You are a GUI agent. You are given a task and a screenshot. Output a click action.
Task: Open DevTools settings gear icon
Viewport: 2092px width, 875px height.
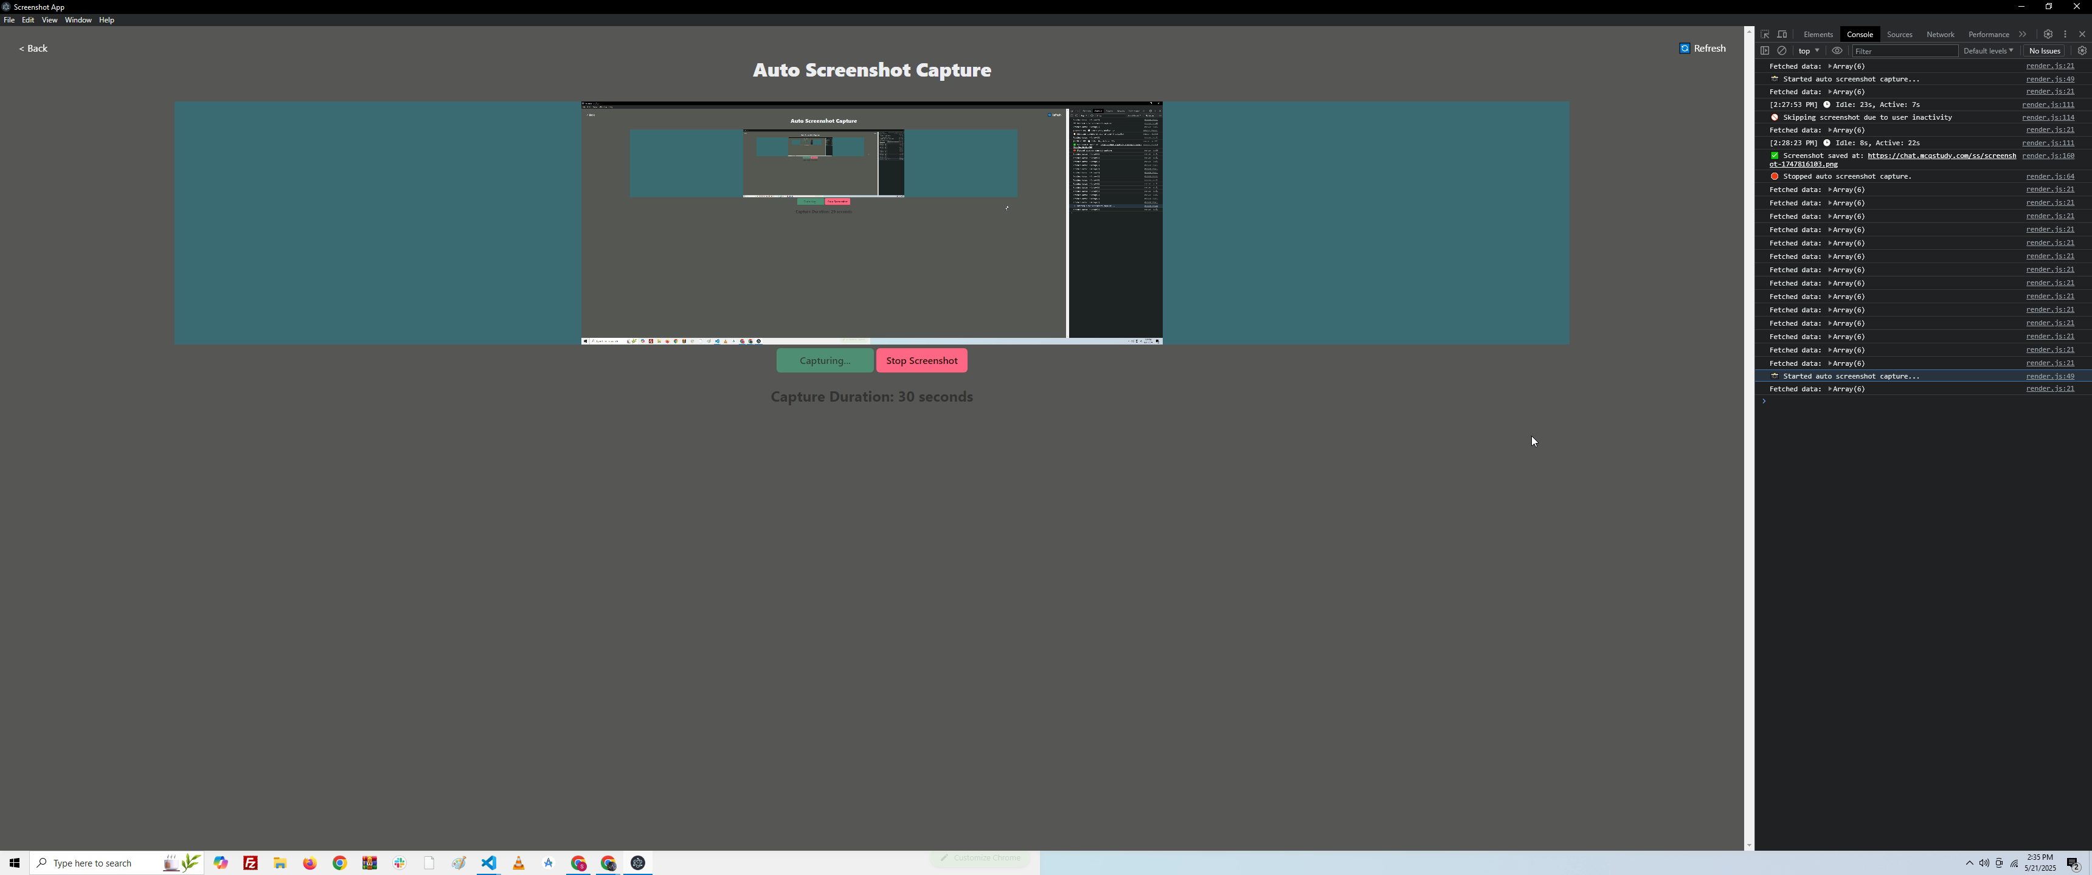[2048, 34]
